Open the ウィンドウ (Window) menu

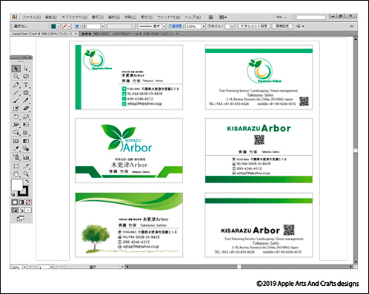[169, 17]
